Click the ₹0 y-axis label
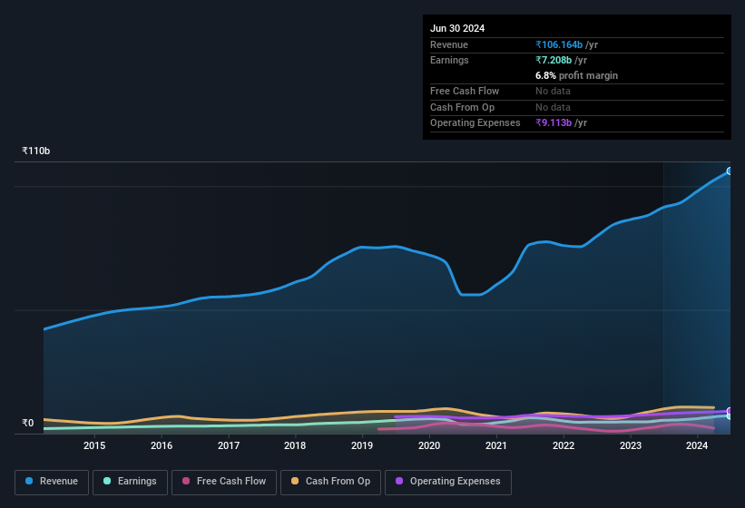The image size is (745, 508). coord(27,423)
